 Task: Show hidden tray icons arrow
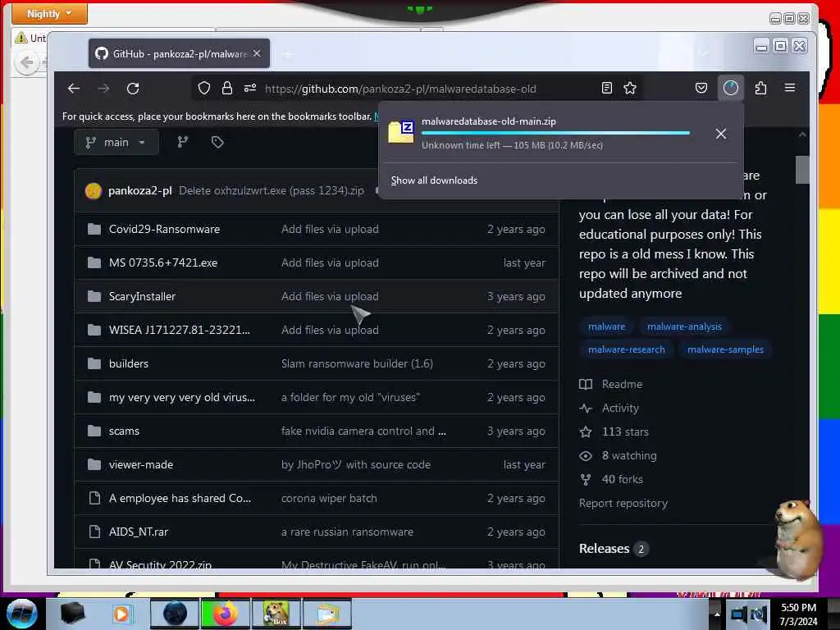717,614
